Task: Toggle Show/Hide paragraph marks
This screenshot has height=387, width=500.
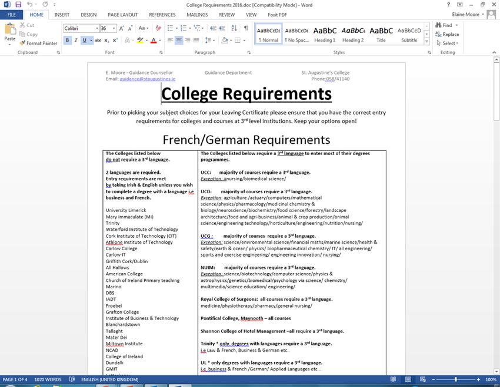Action: [246, 28]
